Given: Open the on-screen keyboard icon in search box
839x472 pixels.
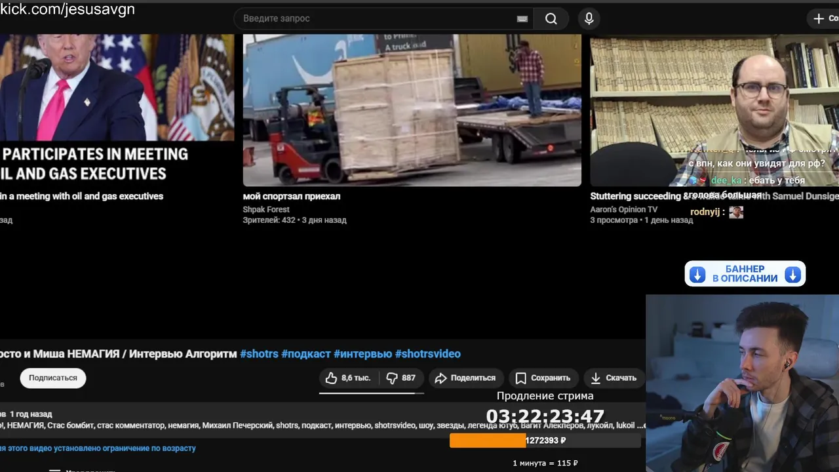Looking at the screenshot, I should pyautogui.click(x=522, y=19).
